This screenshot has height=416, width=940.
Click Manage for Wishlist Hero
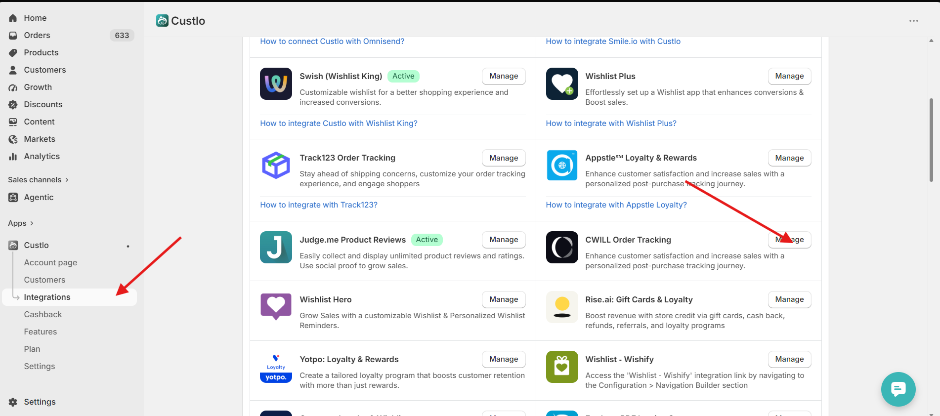point(504,299)
